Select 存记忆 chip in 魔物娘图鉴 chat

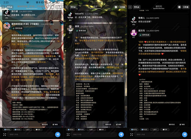click(x=17, y=129)
